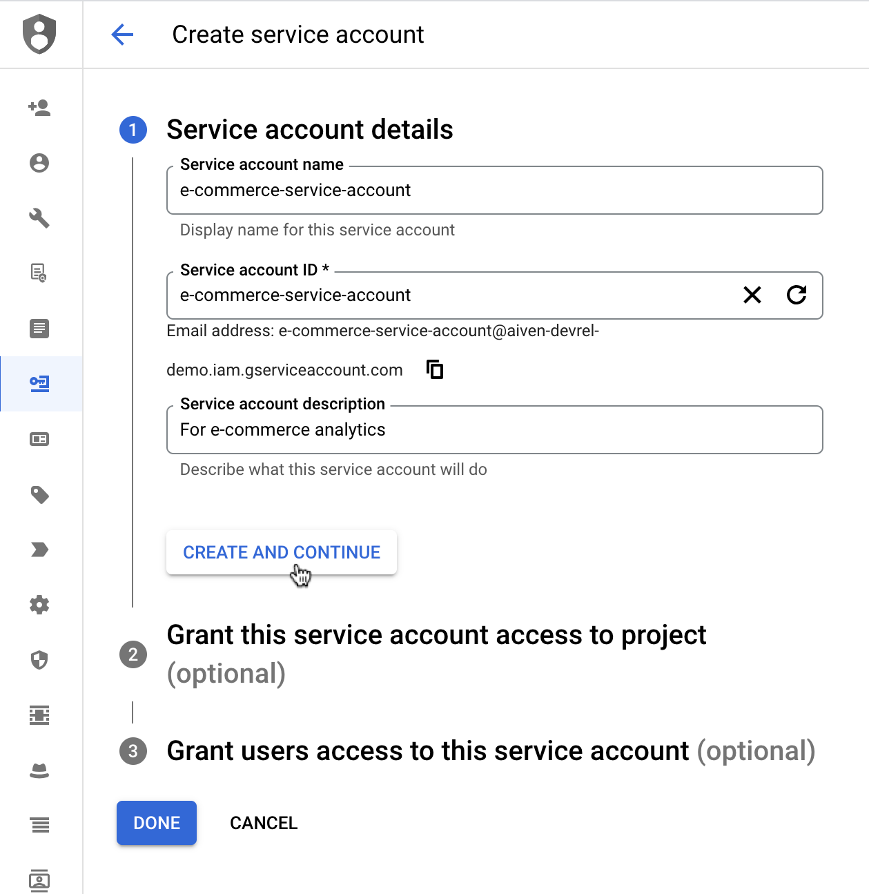Select the Service Accounts key icon in sidebar

coord(39,384)
